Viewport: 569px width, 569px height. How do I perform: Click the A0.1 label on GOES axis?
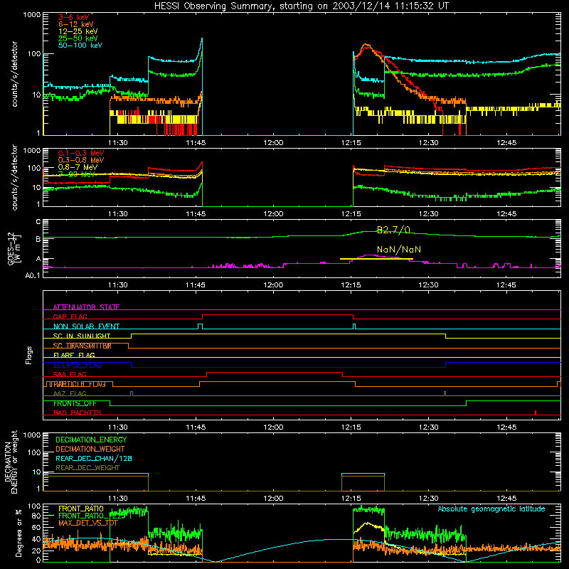(x=33, y=275)
